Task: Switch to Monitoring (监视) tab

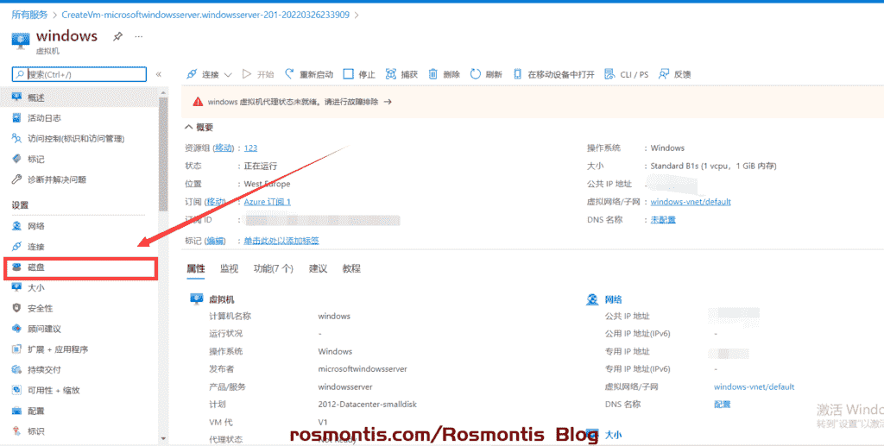Action: pyautogui.click(x=229, y=268)
